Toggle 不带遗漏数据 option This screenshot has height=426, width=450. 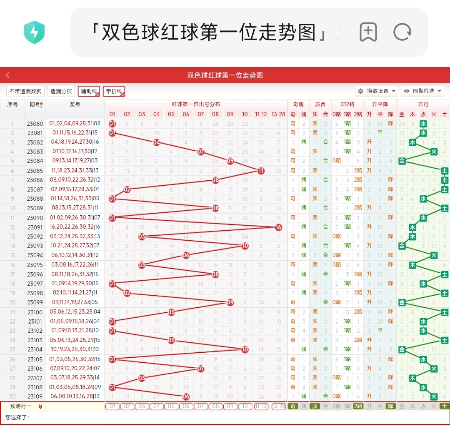click(x=25, y=92)
